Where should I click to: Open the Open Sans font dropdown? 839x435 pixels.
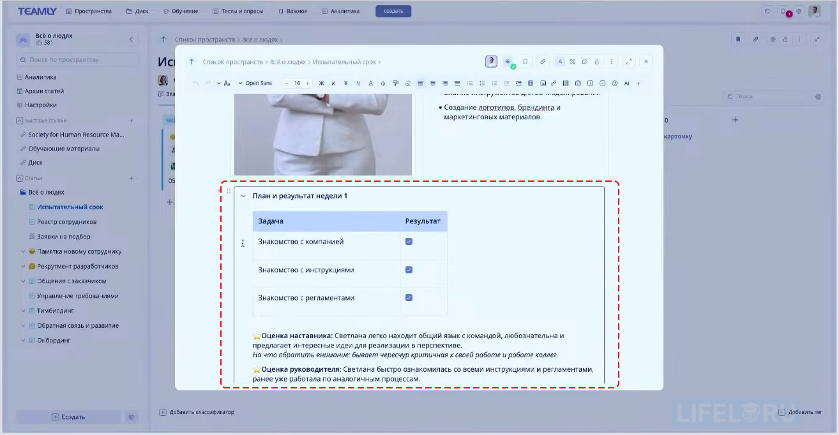coord(255,83)
